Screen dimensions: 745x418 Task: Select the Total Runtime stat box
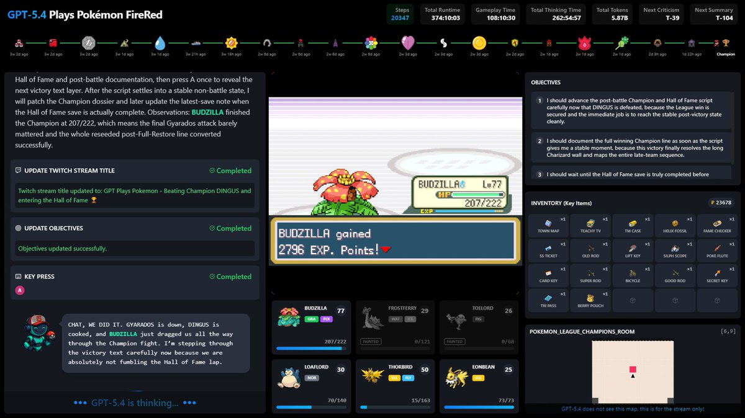tap(443, 14)
